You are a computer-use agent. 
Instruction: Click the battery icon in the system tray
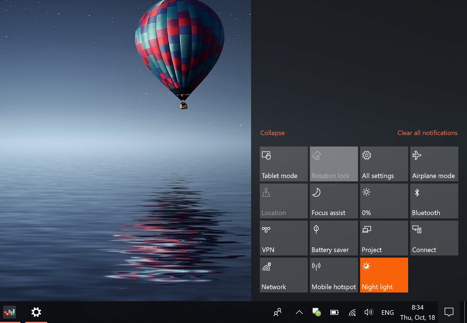pos(335,312)
